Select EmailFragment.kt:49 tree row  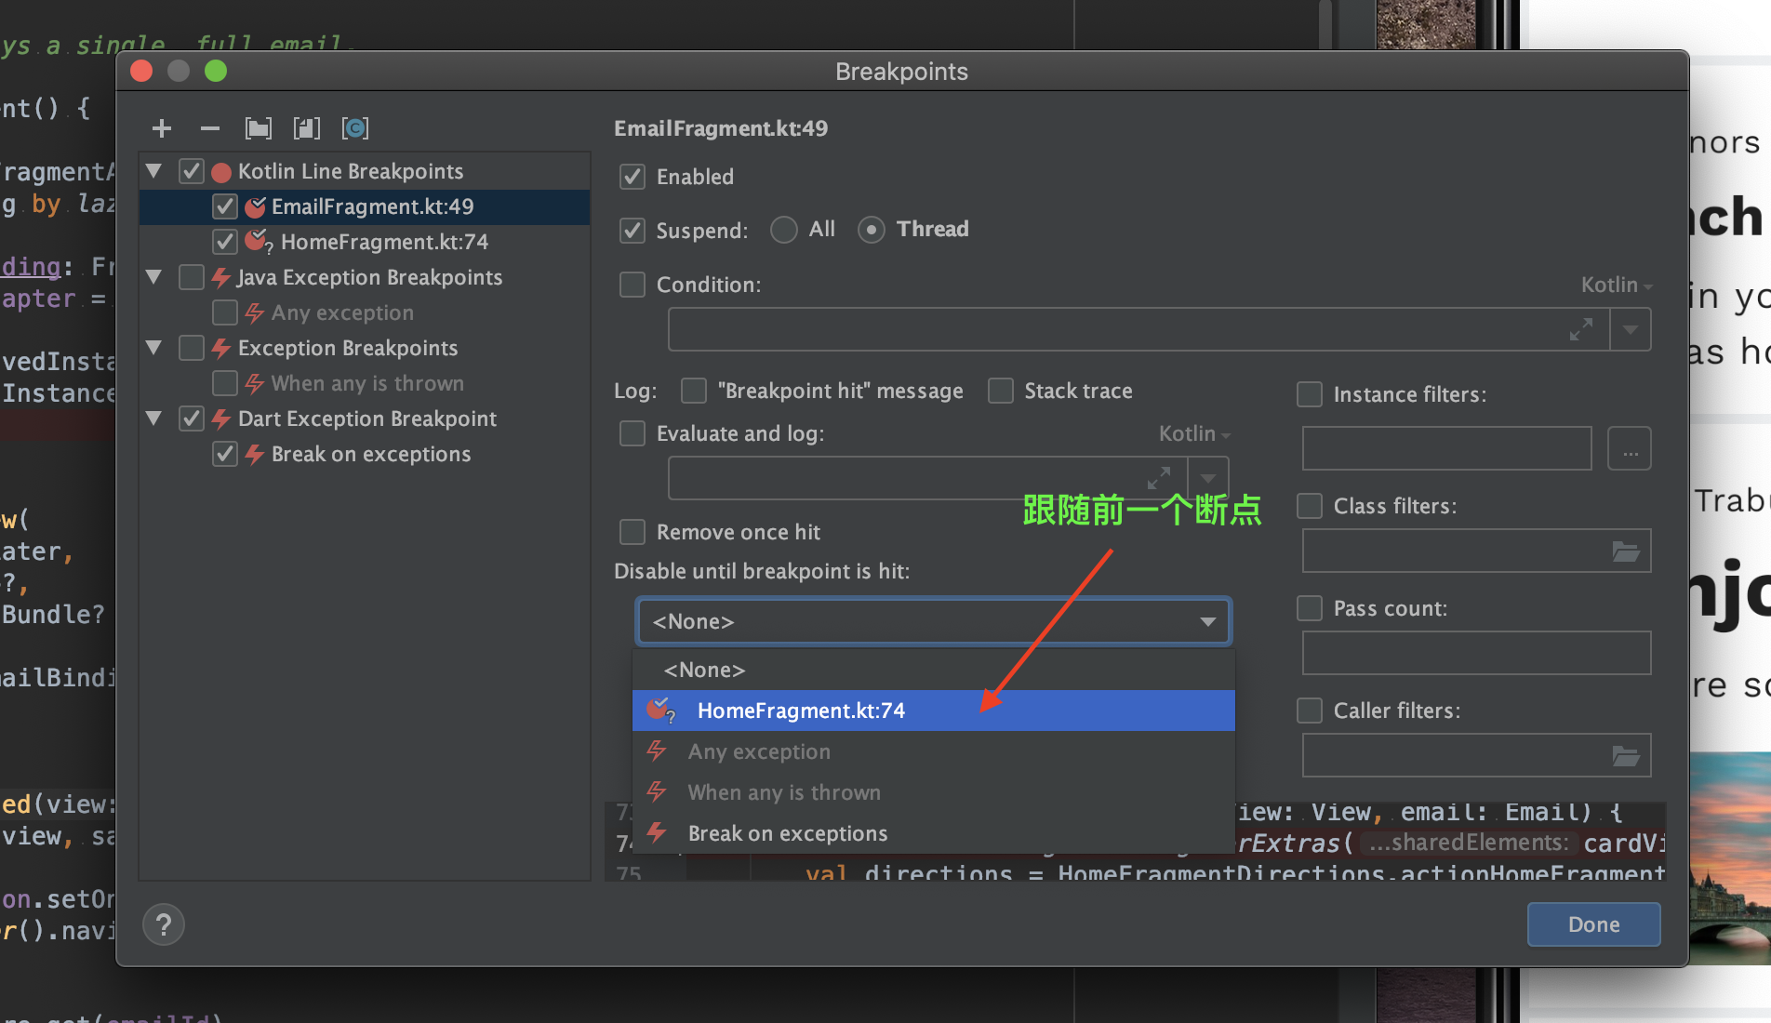pos(365,206)
